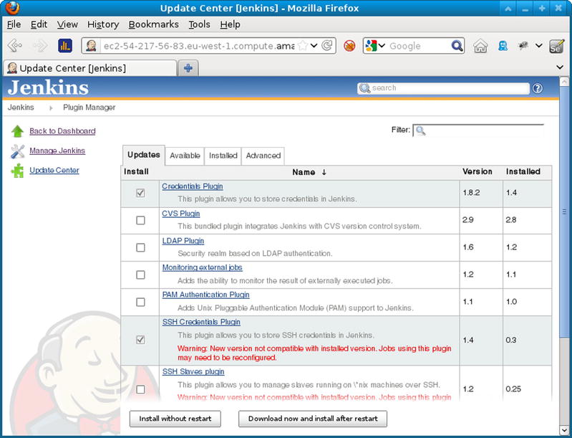Open the search engine selector dropdown
This screenshot has width=572, height=438.
coord(375,46)
